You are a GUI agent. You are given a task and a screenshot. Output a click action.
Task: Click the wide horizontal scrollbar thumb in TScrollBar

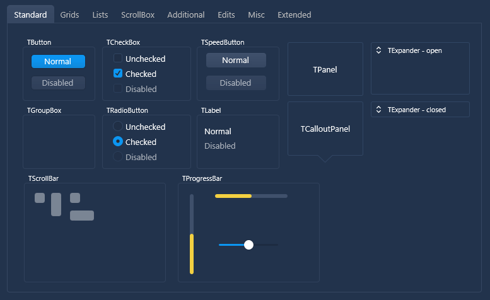pyautogui.click(x=82, y=216)
